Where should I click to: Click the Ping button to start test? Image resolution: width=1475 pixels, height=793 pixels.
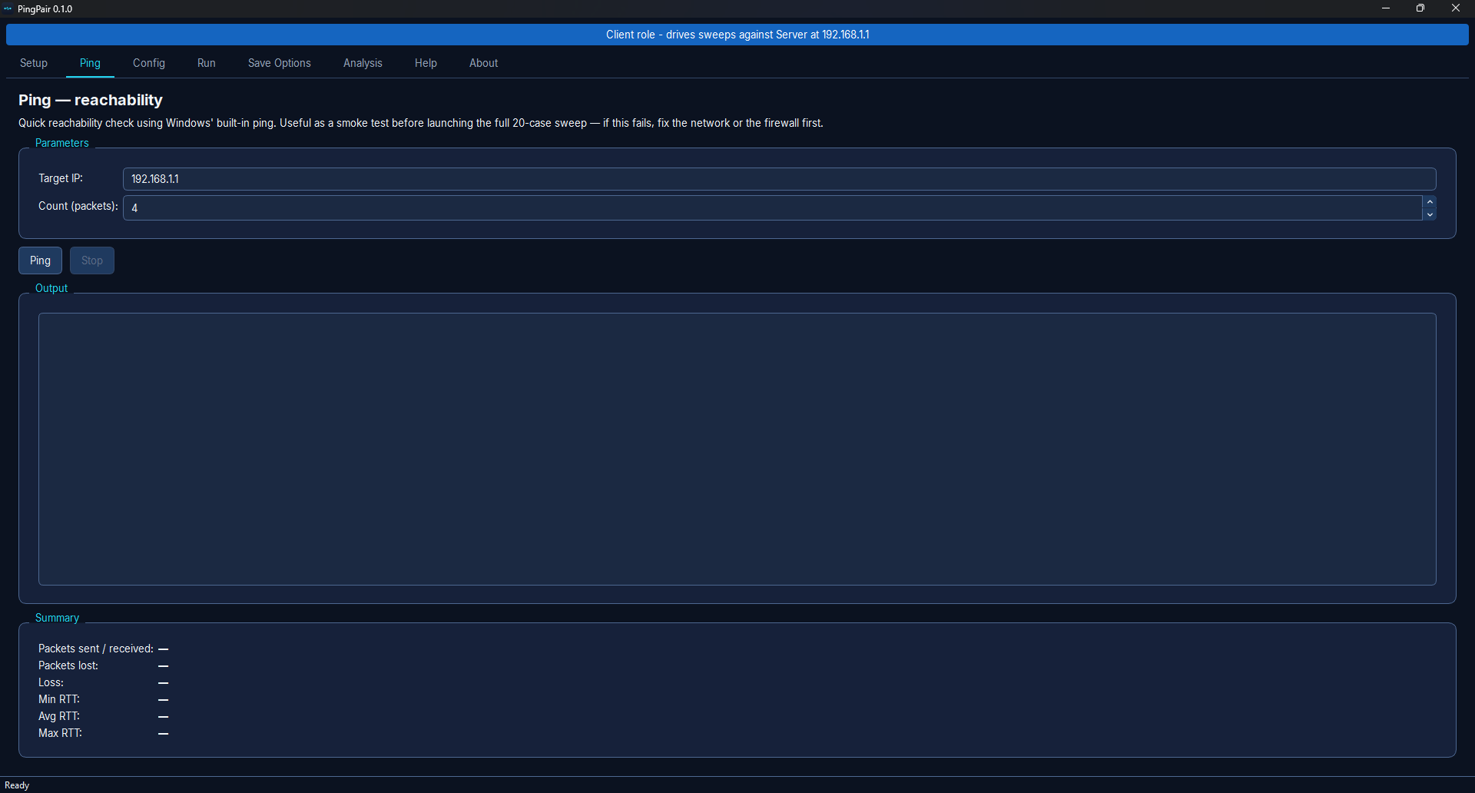click(x=40, y=260)
